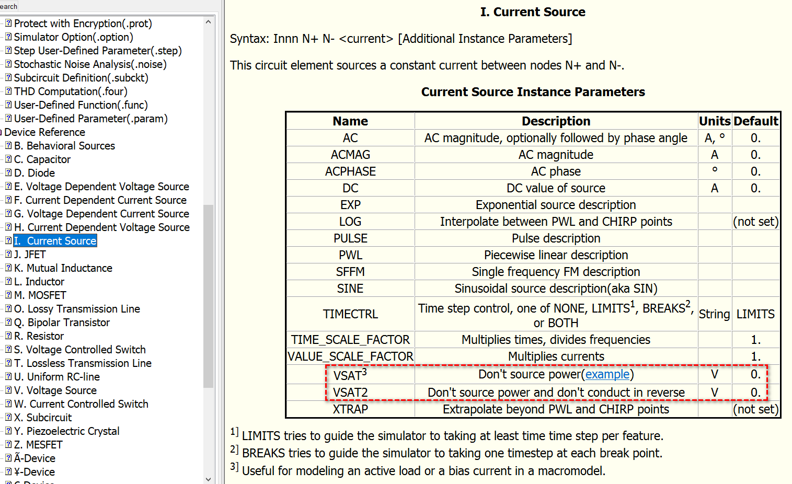Open 'S. Voltage Controlled Switch' topic

tap(80, 350)
